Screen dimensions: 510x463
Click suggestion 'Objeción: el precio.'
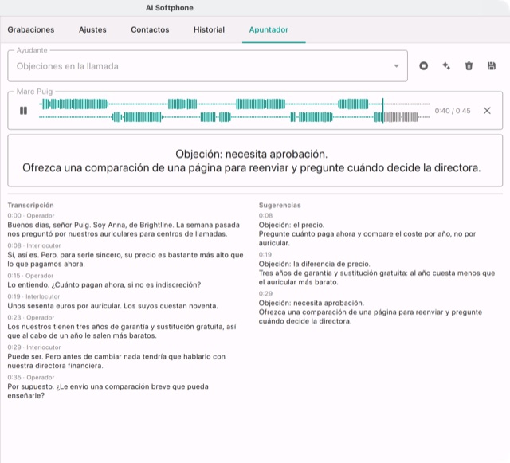point(292,225)
